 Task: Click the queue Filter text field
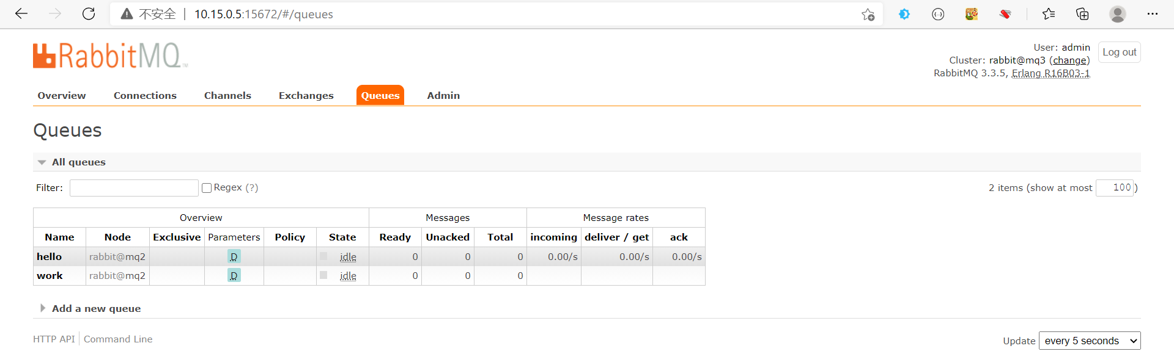tap(134, 188)
